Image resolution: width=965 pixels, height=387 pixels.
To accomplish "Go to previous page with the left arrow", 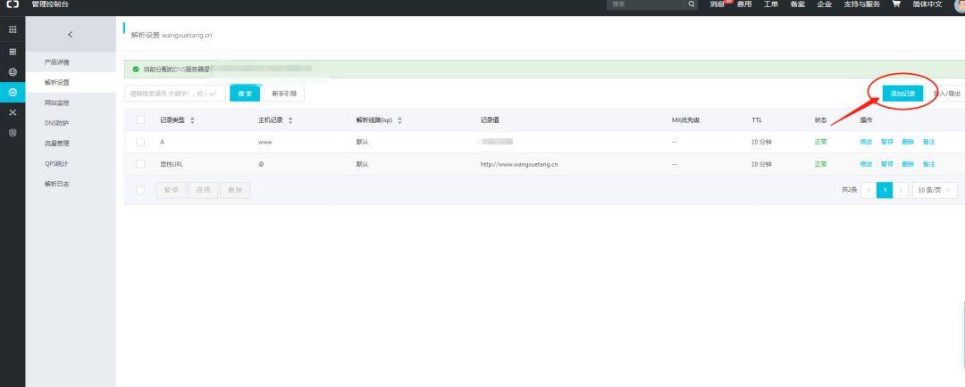I will [x=869, y=191].
